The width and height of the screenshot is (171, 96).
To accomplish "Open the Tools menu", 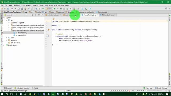I will tap(51, 5).
